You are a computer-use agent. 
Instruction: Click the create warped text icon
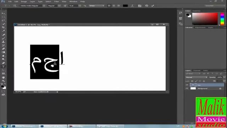click(132, 6)
